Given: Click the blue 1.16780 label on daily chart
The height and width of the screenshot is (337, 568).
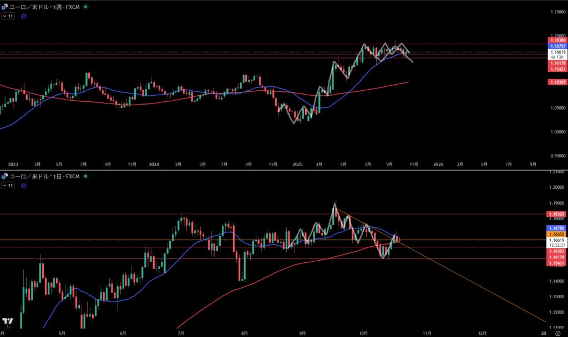Looking at the screenshot, I should 557,228.
